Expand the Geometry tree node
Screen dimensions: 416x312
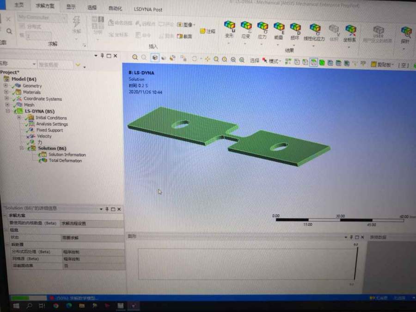[x=6, y=86]
